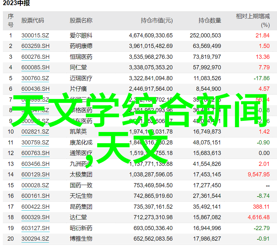
Task: Click change value -17.86
Action: 262,78
